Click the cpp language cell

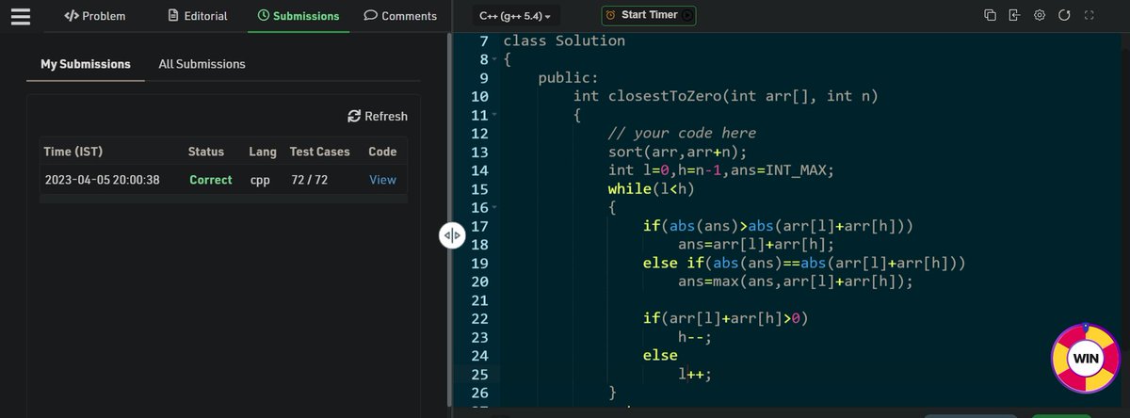click(260, 180)
